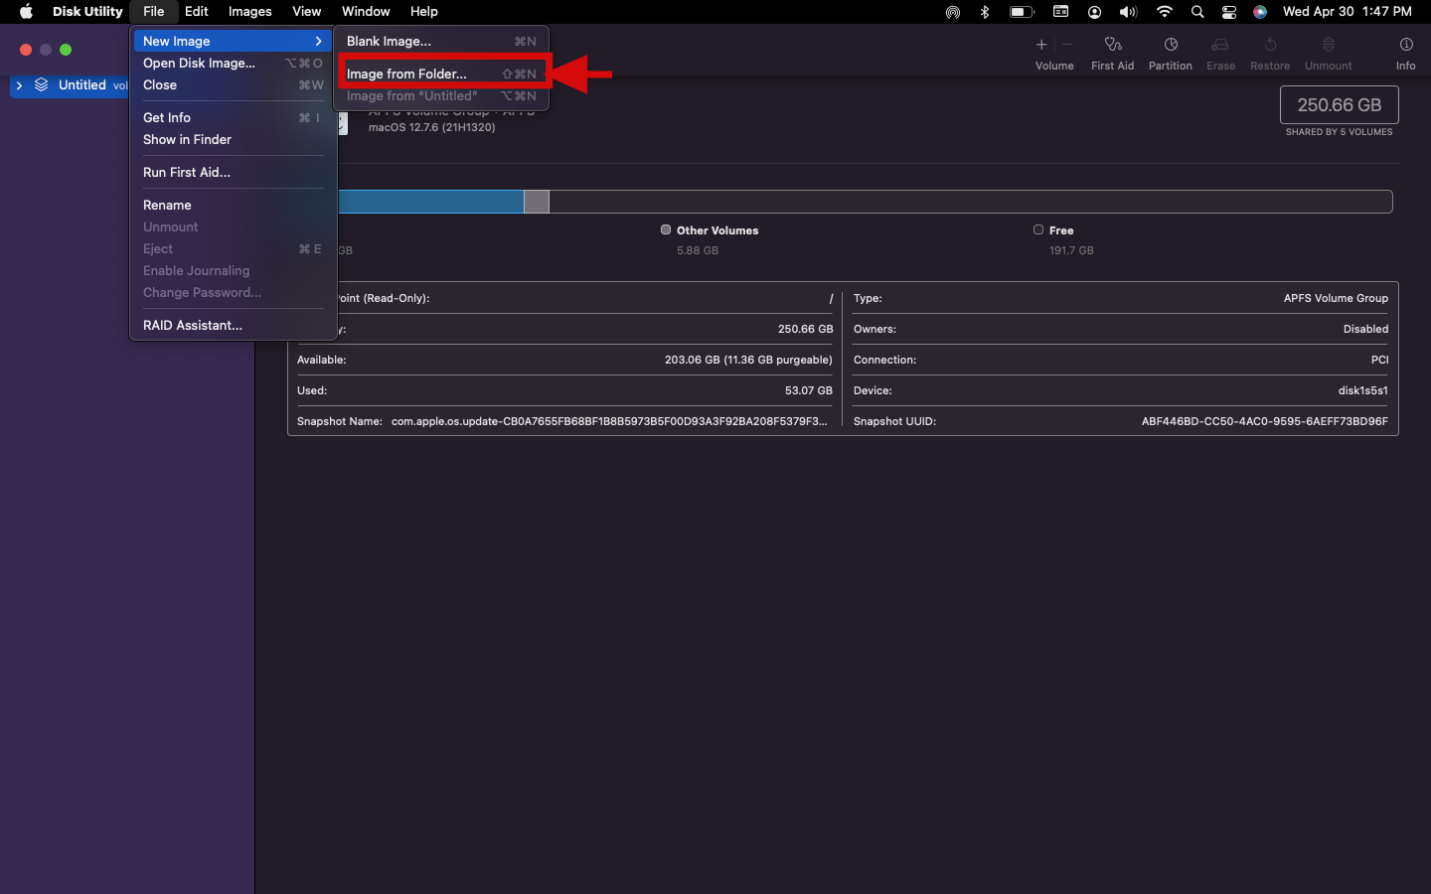Click the macOS 12.7.6 version text
The width and height of the screenshot is (1431, 894).
click(x=431, y=127)
